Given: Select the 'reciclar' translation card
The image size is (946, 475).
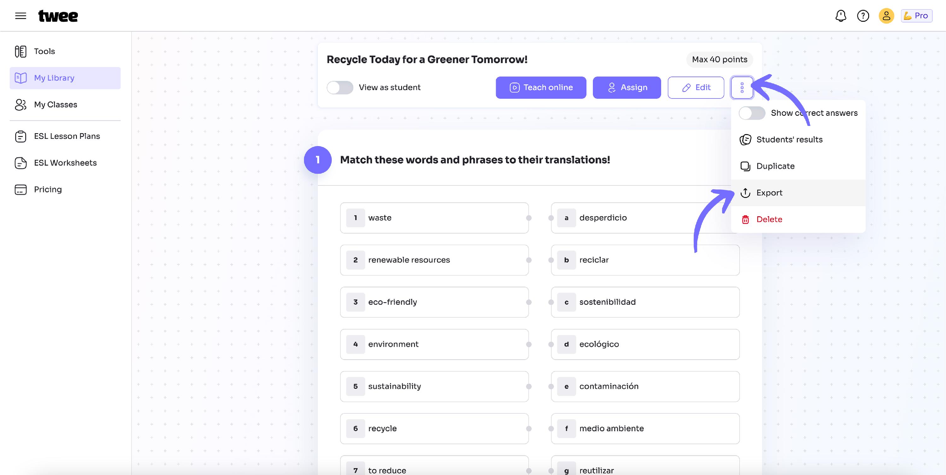Looking at the screenshot, I should click(x=645, y=260).
